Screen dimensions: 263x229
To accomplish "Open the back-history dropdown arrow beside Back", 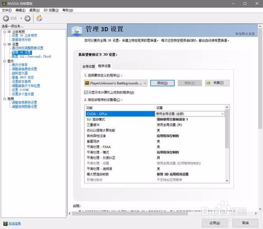I will tap(21, 18).
